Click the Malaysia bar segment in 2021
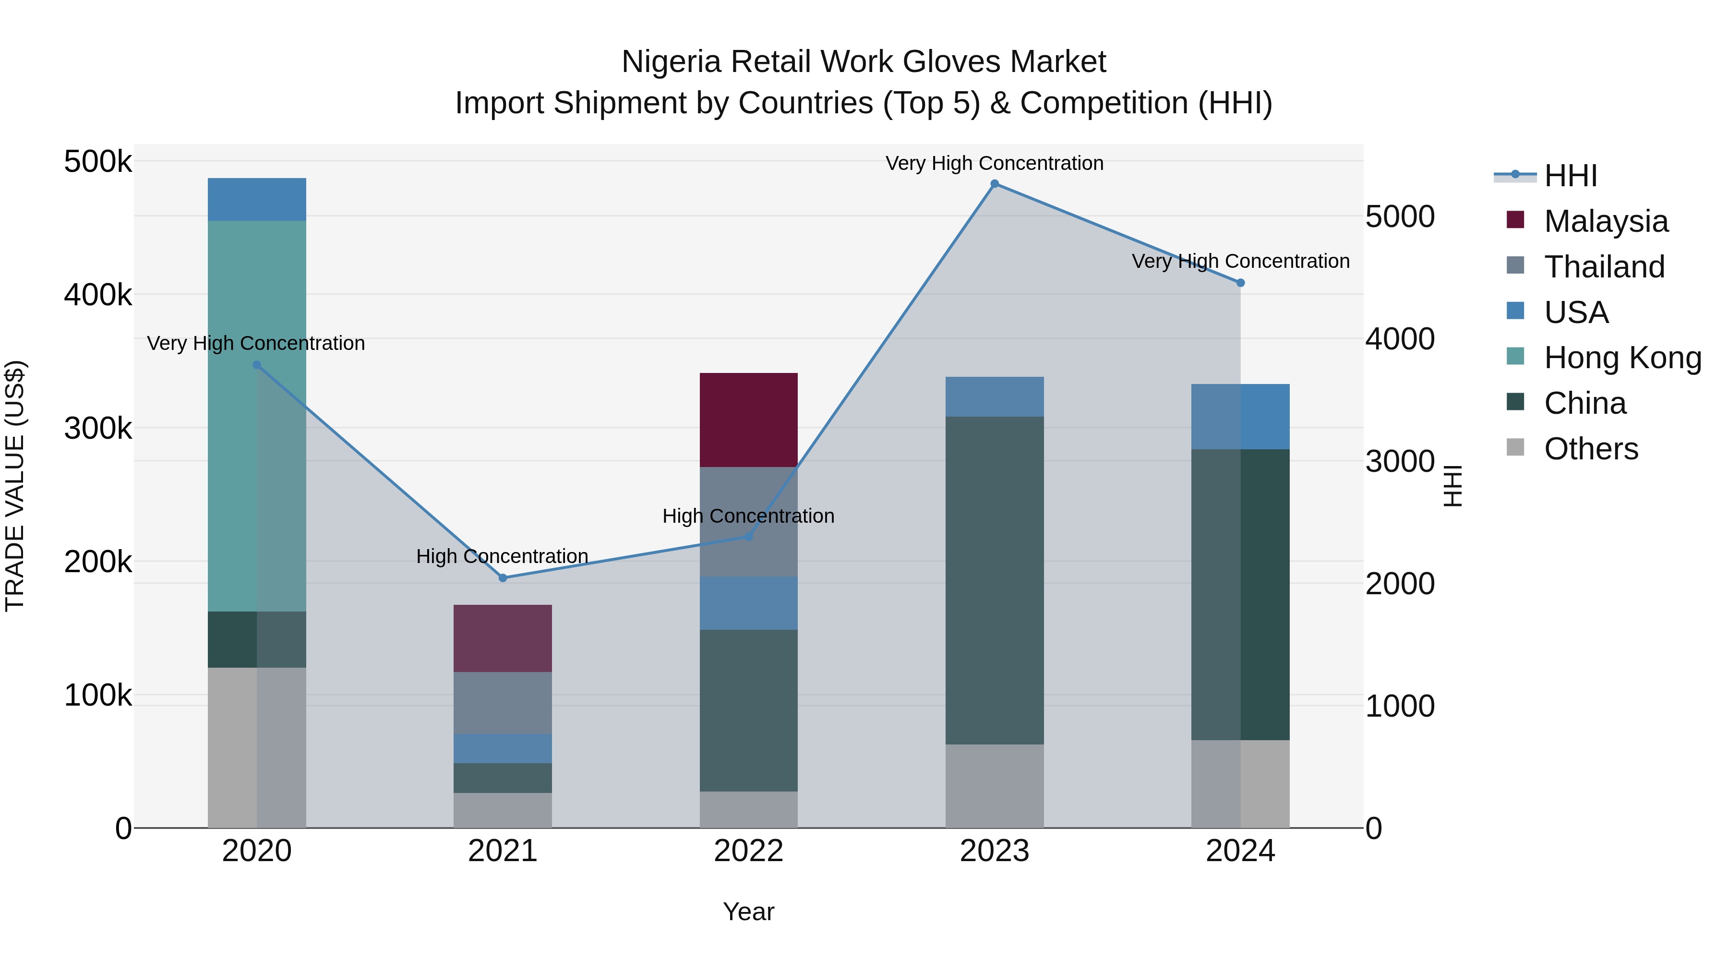This screenshot has width=1728, height=972. click(503, 638)
